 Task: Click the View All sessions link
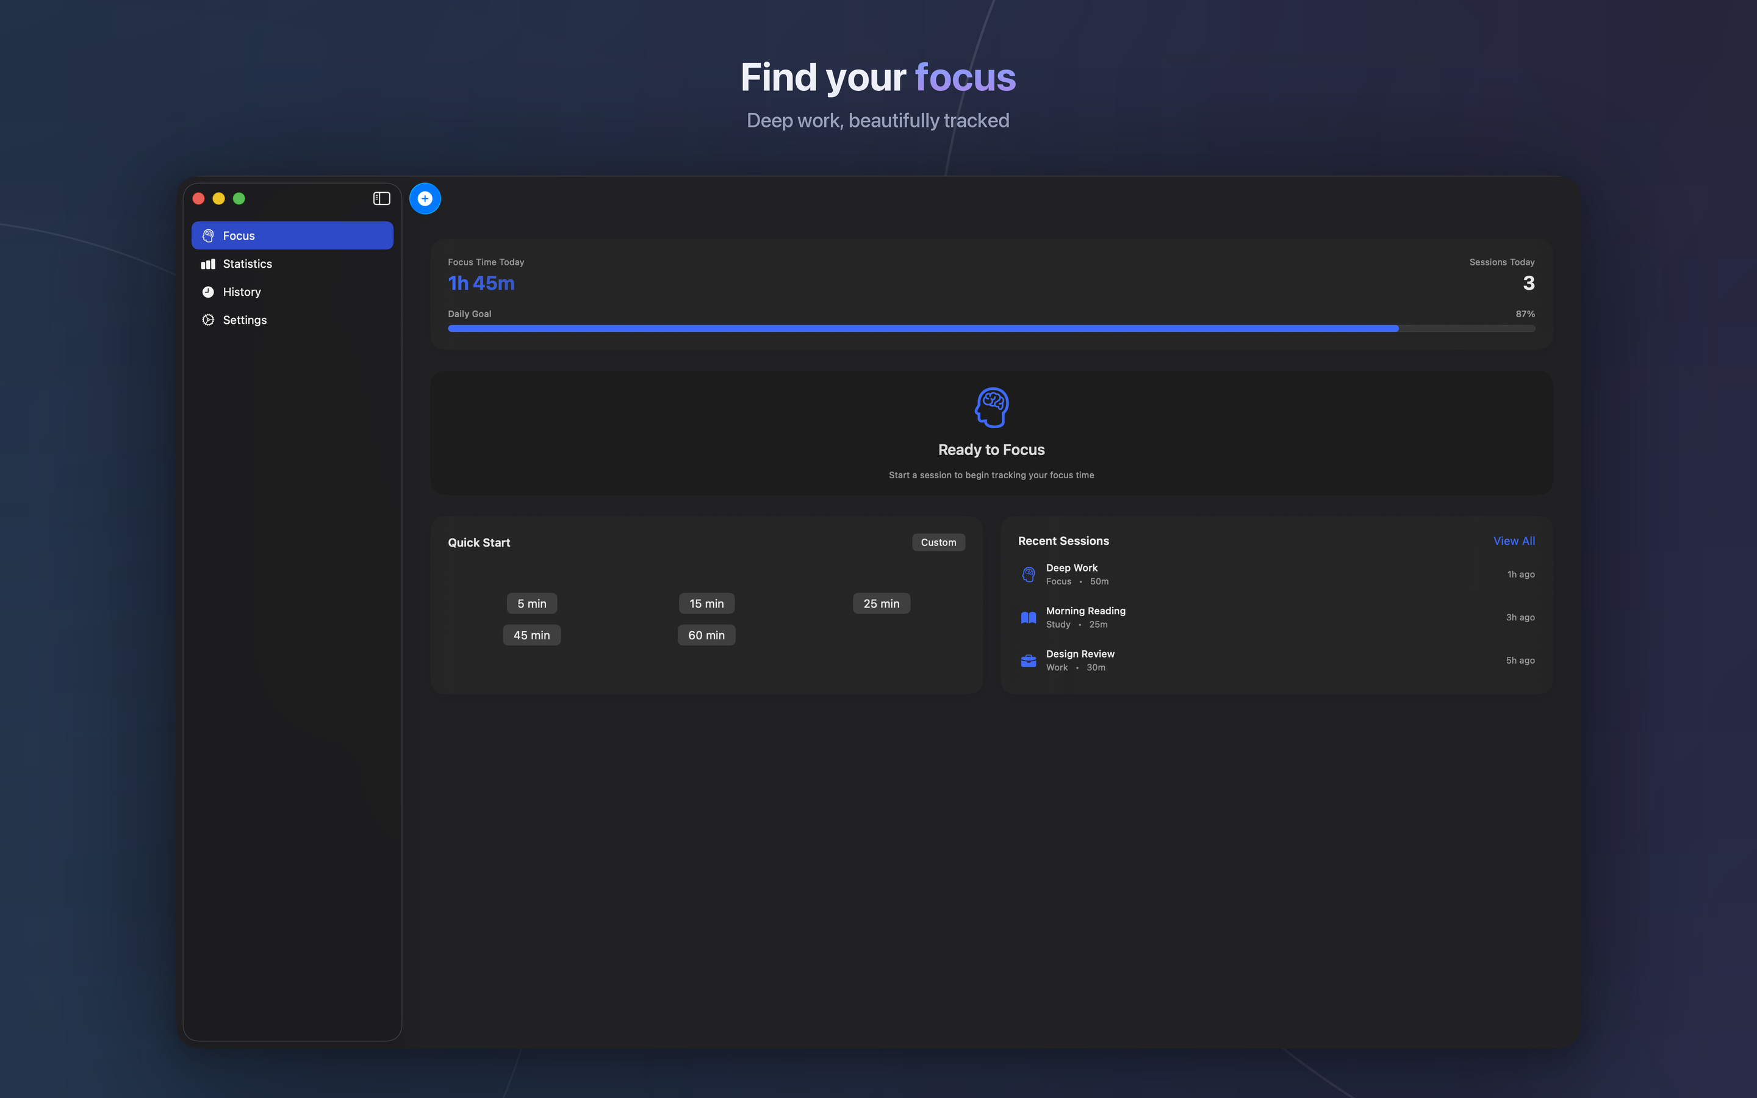(1514, 541)
